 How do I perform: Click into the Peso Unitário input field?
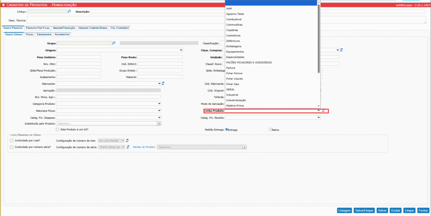(79, 57)
